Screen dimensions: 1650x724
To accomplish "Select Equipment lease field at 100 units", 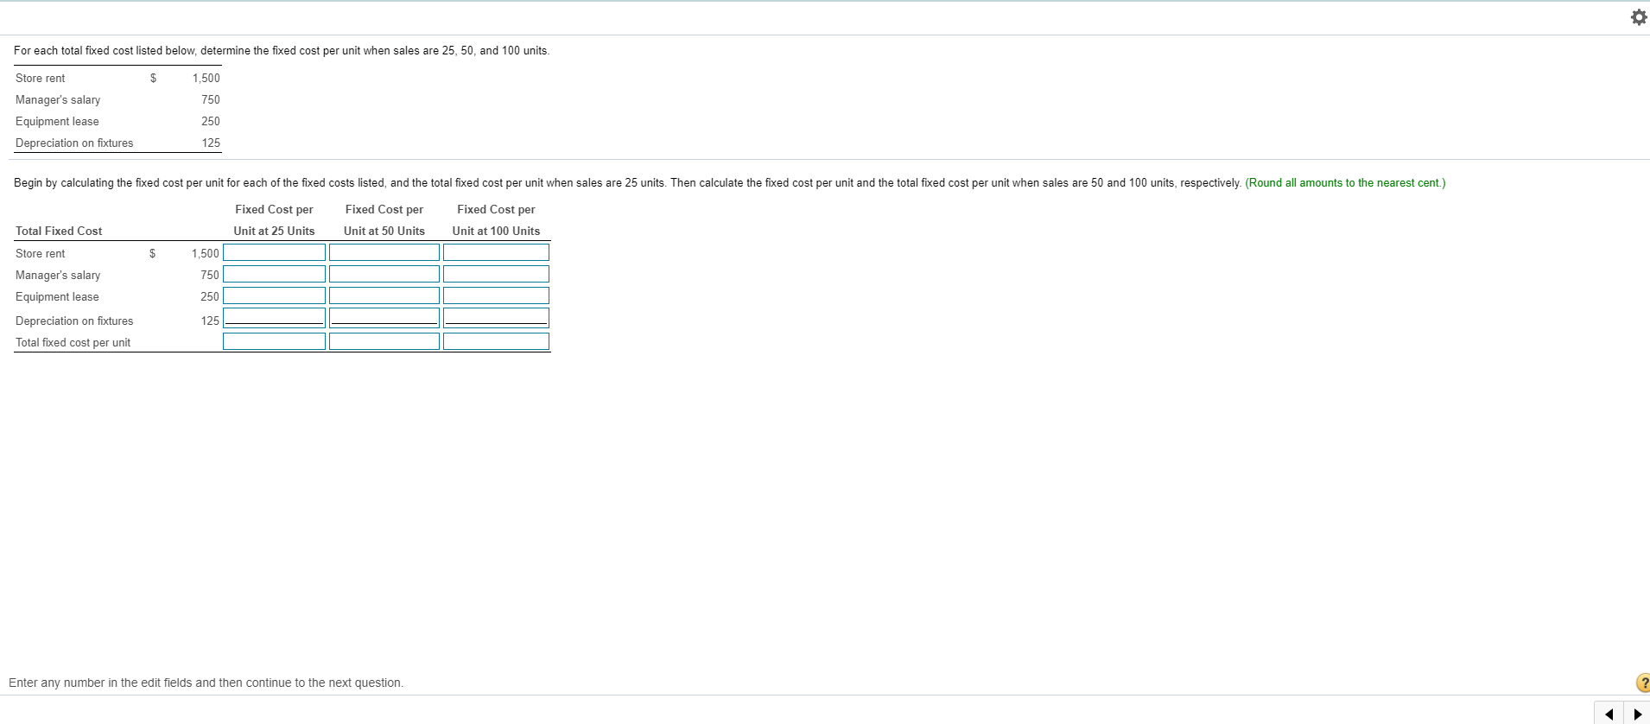I will tap(496, 295).
